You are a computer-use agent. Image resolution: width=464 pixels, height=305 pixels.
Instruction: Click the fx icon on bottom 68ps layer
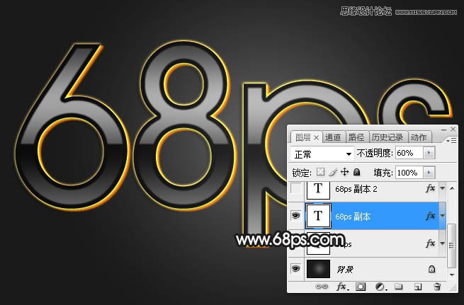430,243
